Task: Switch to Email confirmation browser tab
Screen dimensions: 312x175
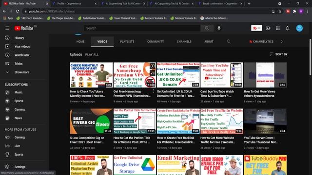Action: [220, 3]
